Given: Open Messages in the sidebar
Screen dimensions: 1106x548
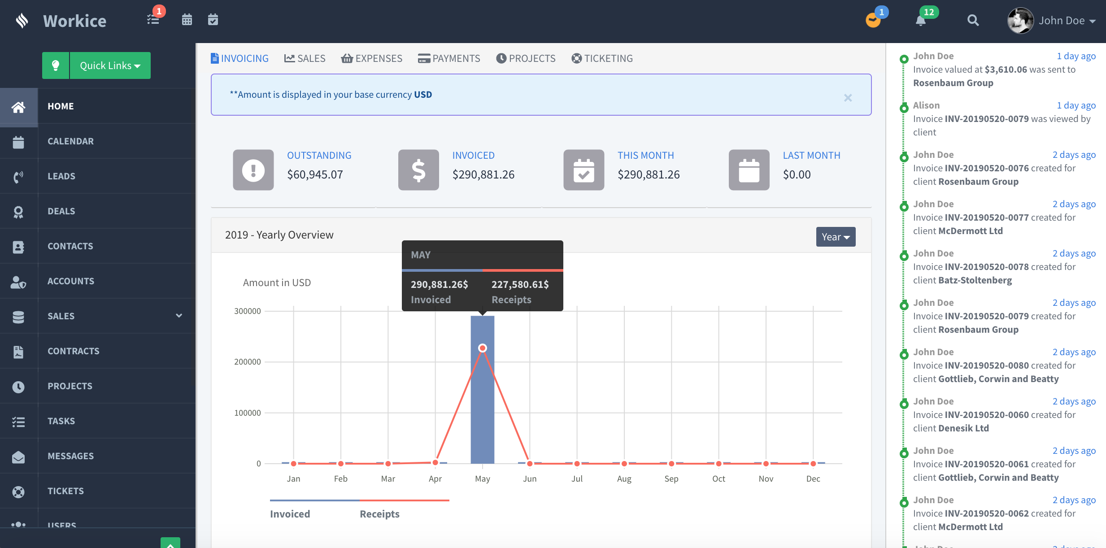Looking at the screenshot, I should pos(71,456).
